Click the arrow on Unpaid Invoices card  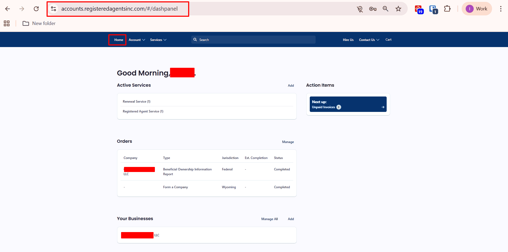pyautogui.click(x=382, y=107)
